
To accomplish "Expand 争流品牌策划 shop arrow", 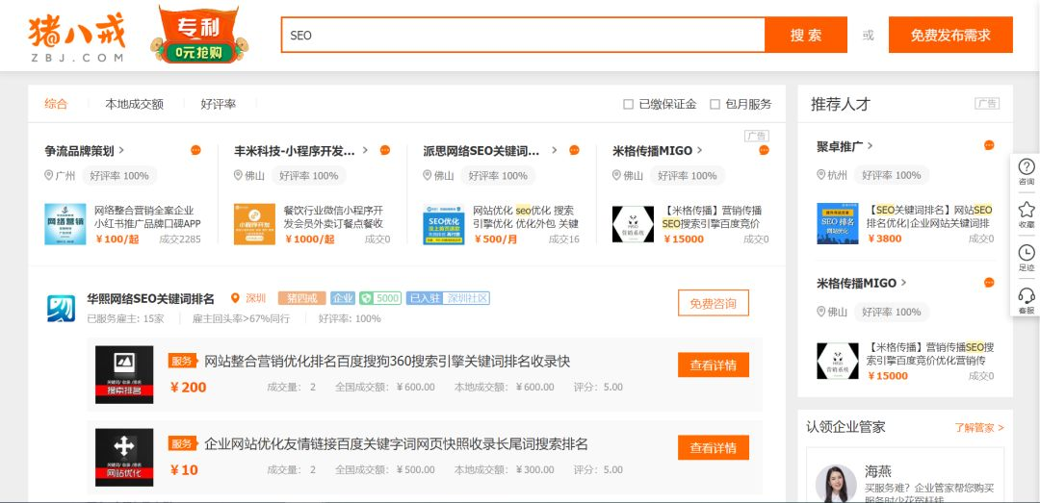I will pos(121,150).
